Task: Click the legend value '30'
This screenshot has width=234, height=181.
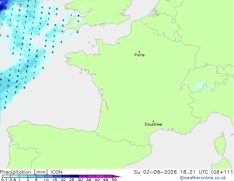Action: click(80, 180)
